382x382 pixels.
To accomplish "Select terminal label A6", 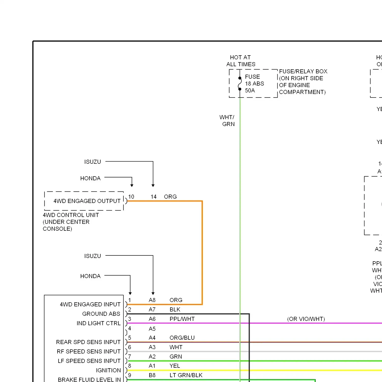I will (x=152, y=319).
